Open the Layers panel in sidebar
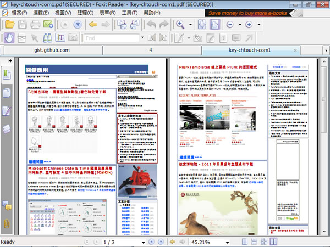 coord(7,128)
